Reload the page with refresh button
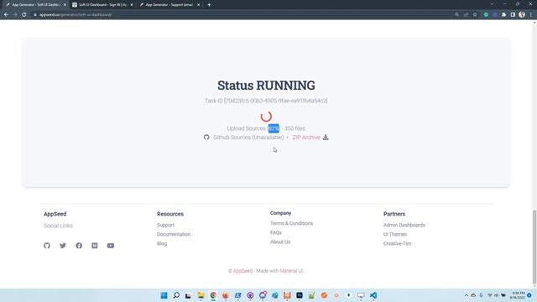The width and height of the screenshot is (537, 302). tap(24, 15)
